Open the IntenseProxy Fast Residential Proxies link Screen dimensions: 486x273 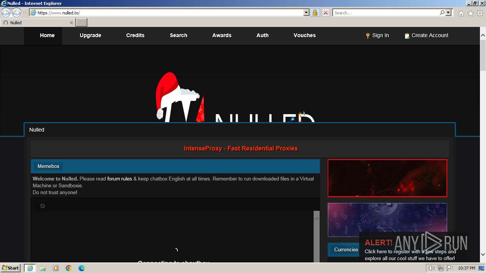[241, 148]
